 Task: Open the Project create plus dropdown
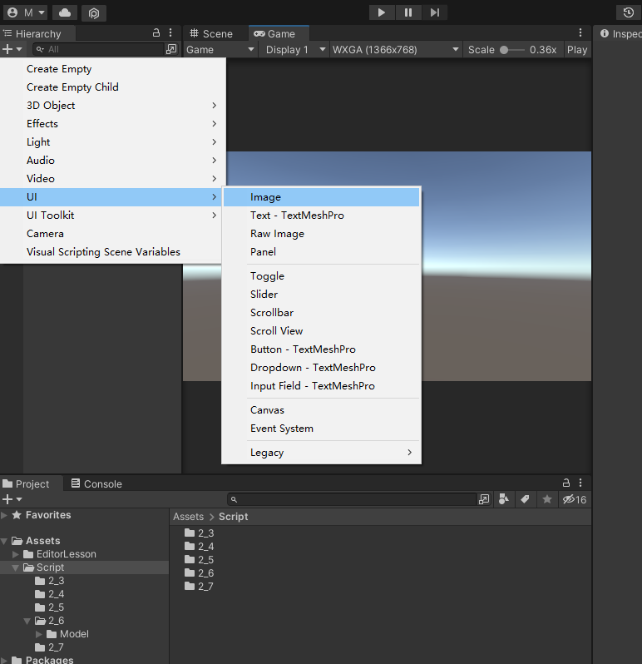12,500
